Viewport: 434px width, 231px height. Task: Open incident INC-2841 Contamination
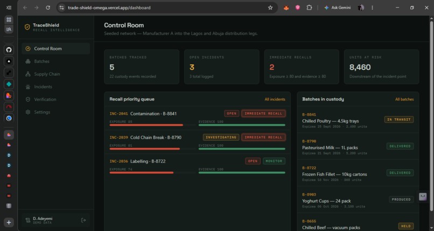pos(198,118)
